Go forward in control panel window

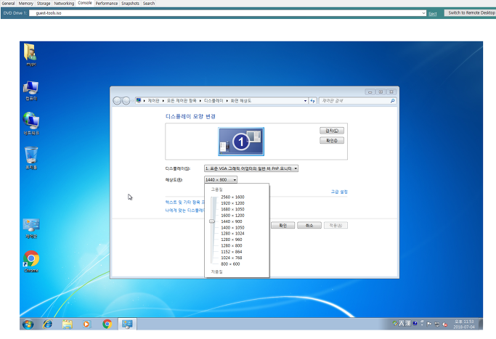tap(126, 101)
